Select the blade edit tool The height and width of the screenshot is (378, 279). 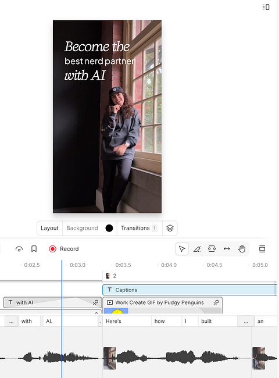(197, 249)
